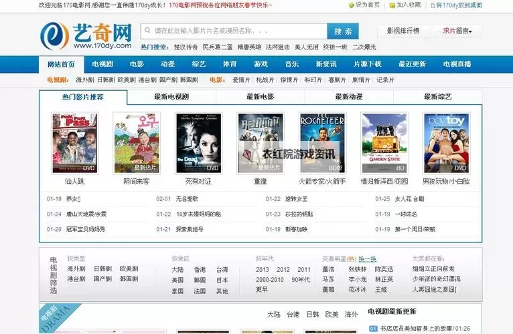Open the 死有对证 movie poster
The image size is (513, 334).
pos(199,143)
